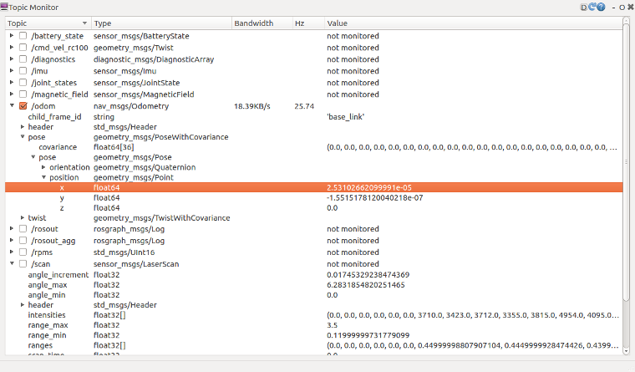Viewport: 635px width, 372px height.
Task: Close the Topic Monitor plugin
Action: (x=630, y=8)
